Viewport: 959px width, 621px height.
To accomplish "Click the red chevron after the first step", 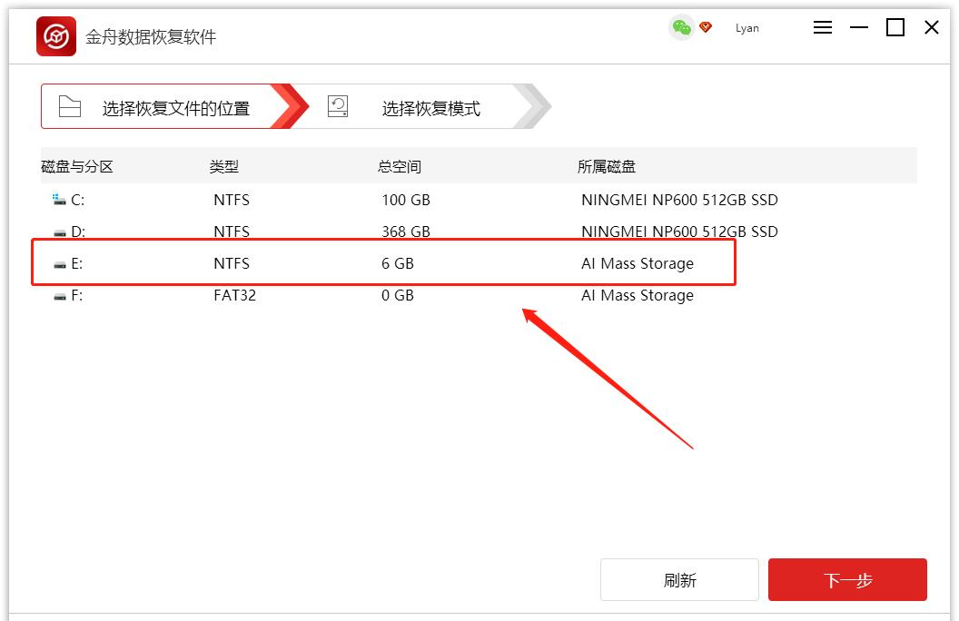I will click(x=291, y=105).
